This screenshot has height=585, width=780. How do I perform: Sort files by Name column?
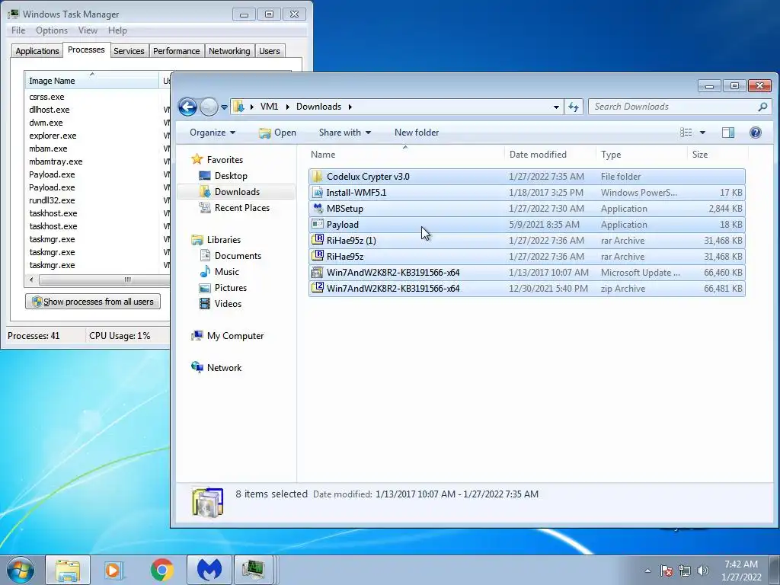[x=405, y=154]
